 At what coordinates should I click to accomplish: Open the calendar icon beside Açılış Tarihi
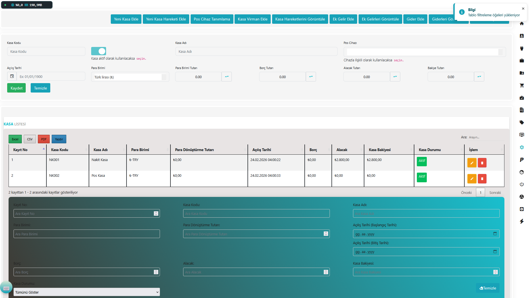click(x=12, y=77)
